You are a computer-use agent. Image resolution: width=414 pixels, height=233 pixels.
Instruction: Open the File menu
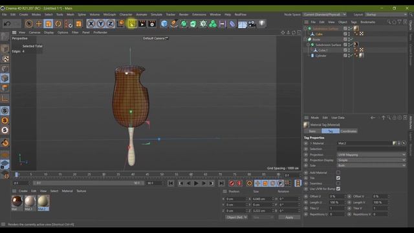[x=5, y=14]
